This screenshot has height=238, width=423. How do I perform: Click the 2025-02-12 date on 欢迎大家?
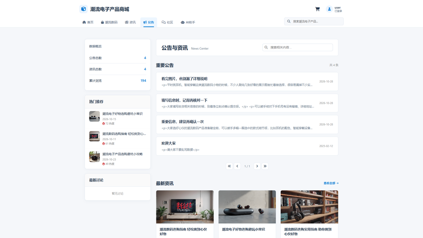click(x=326, y=146)
